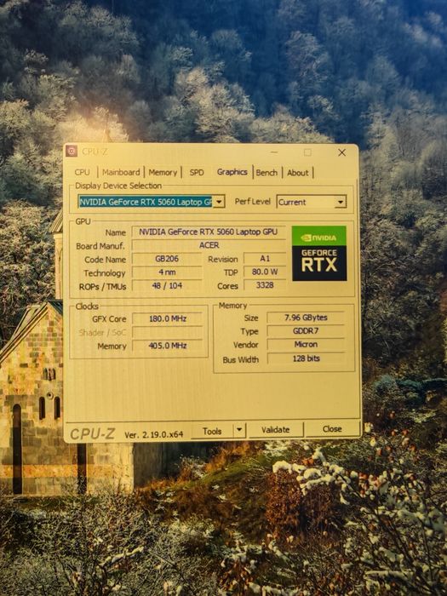
Task: Open the Perf Level dropdown
Action: (312, 202)
